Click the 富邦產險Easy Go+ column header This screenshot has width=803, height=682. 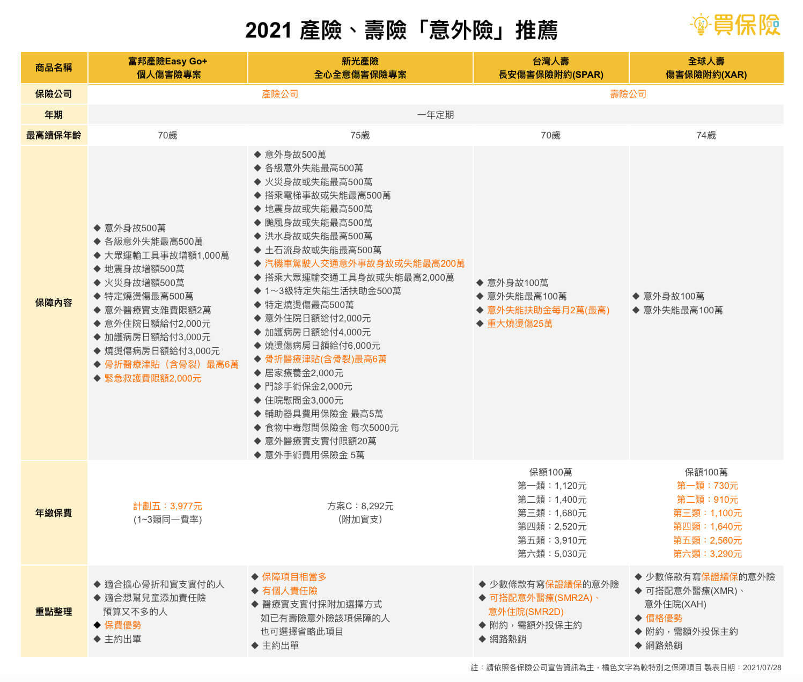[168, 68]
